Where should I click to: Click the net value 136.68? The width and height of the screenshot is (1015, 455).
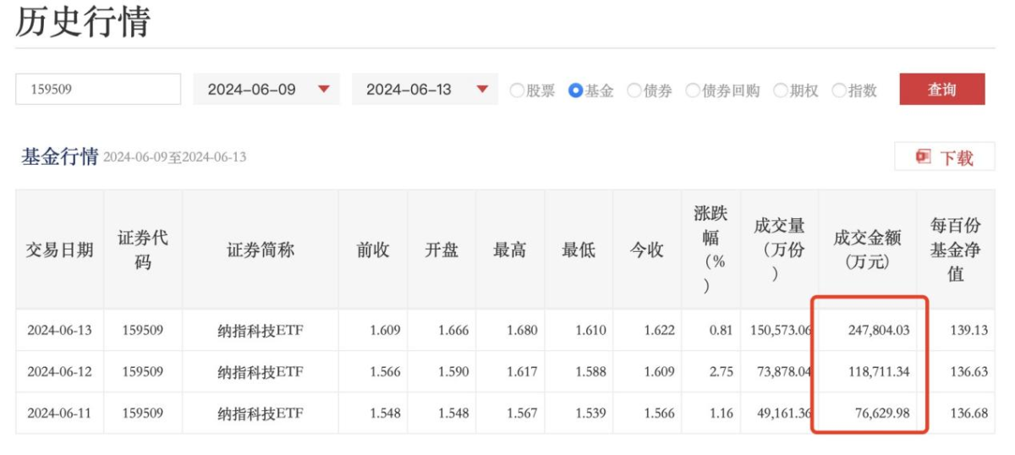point(968,414)
